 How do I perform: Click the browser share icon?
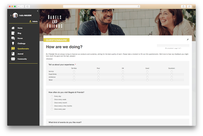pos(183,6)
